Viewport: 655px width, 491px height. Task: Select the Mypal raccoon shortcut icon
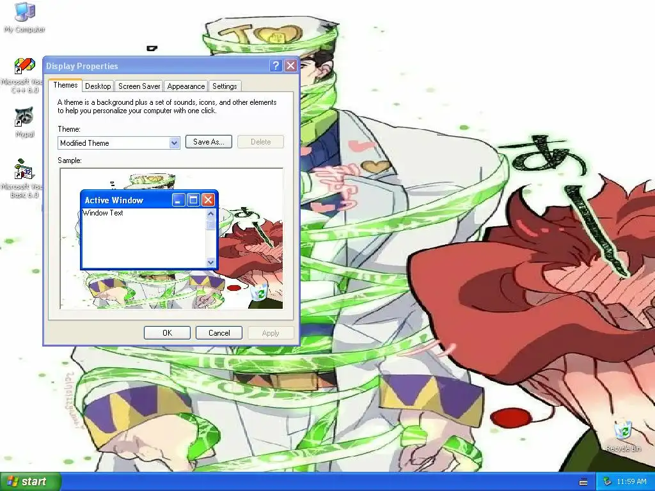pyautogui.click(x=24, y=122)
